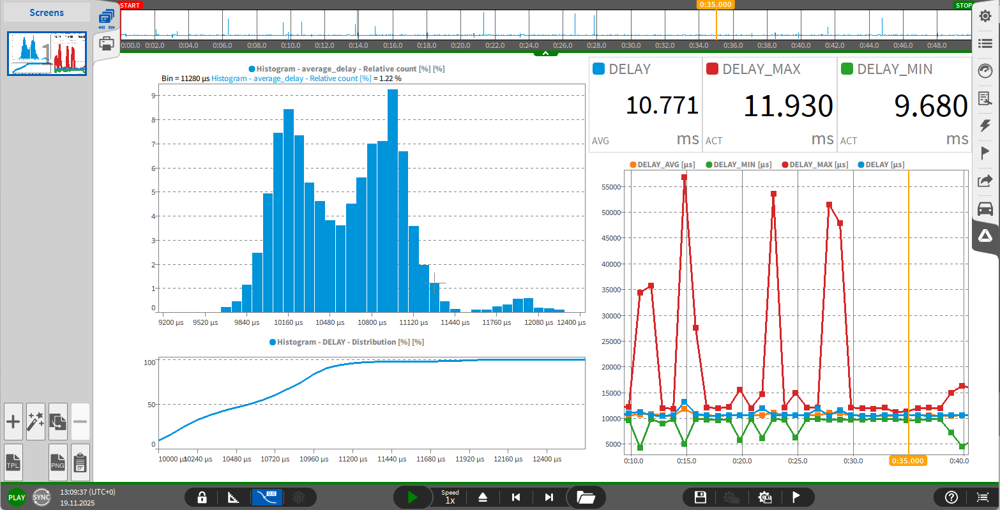1000x510 pixels.
Task: Expand the overview bar chevron below timeline
Action: (x=545, y=53)
